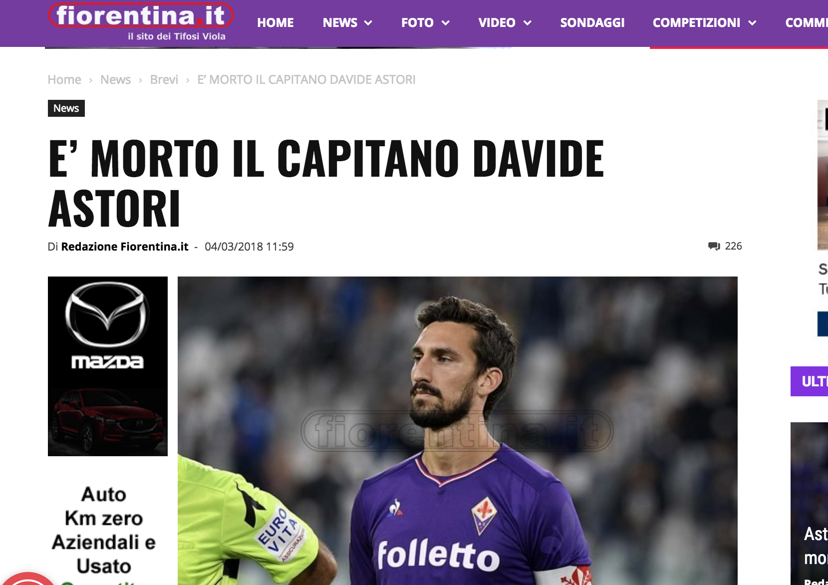Expand the NEWS menu chevron

[x=368, y=23]
